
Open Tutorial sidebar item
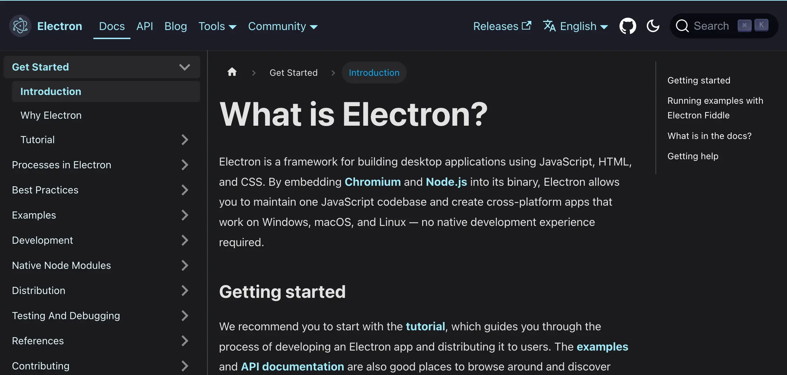(37, 140)
